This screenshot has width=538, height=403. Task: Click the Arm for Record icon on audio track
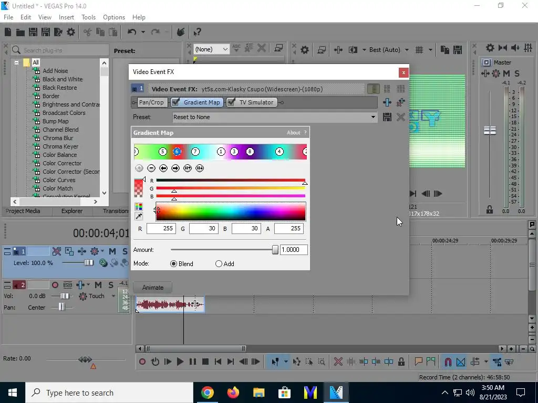pyautogui.click(x=55, y=285)
